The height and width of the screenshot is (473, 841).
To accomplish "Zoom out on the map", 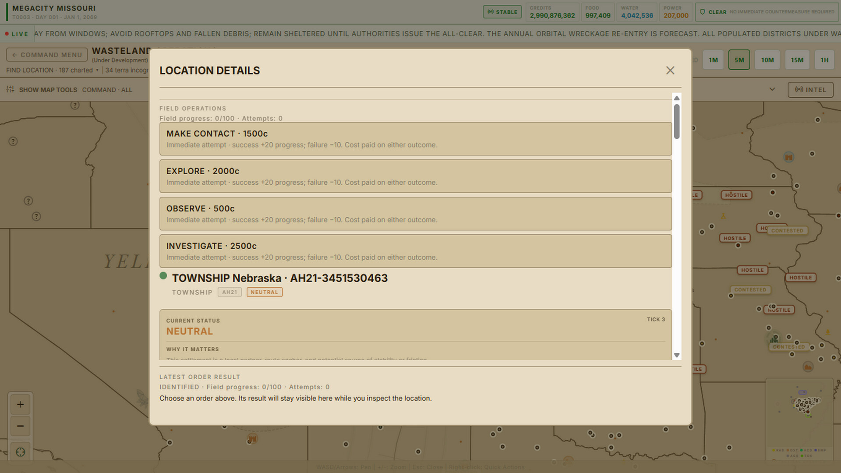I will tap(20, 426).
